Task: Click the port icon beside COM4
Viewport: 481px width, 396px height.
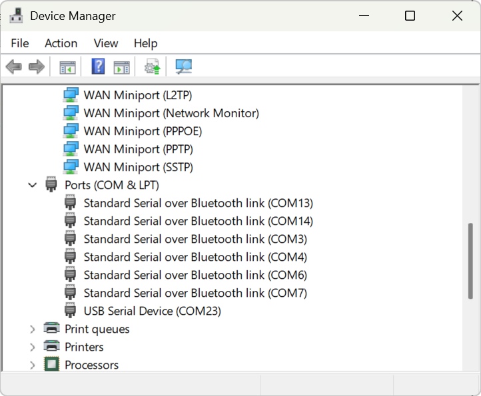Action: coord(70,256)
